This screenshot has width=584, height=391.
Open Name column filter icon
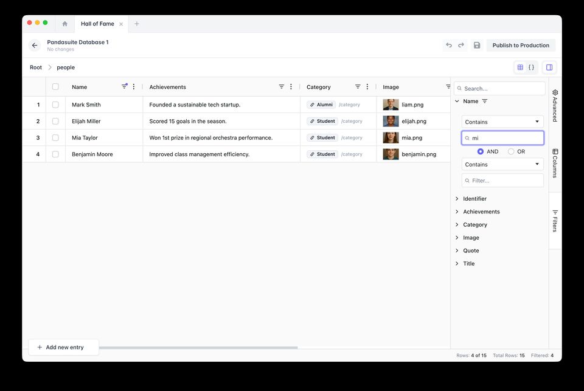[x=124, y=86]
